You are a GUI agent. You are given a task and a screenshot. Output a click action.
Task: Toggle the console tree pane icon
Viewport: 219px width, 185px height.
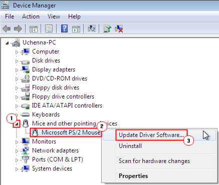click(x=34, y=29)
